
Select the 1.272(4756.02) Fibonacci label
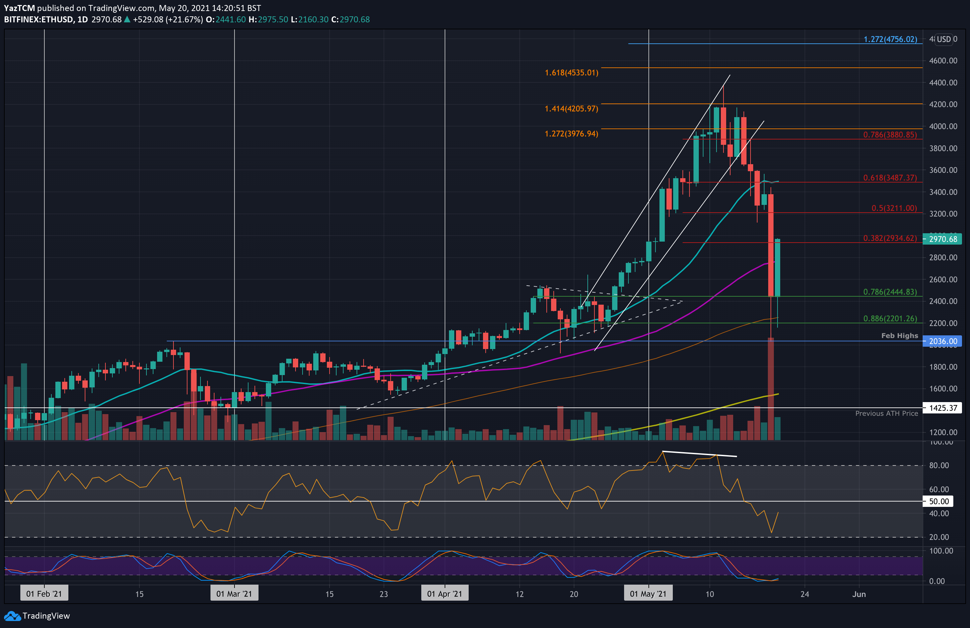coord(890,39)
